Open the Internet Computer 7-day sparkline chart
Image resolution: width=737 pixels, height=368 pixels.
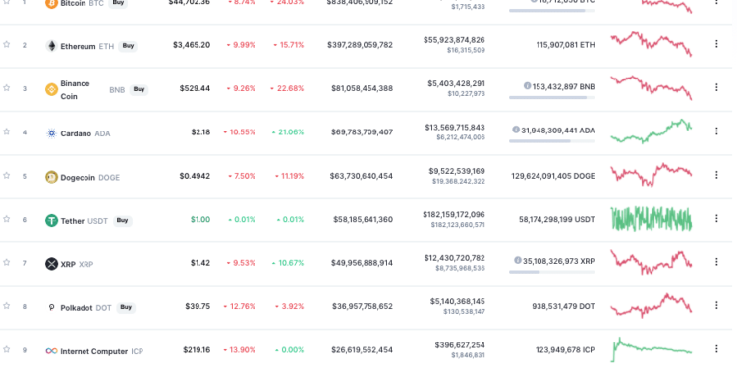click(x=651, y=349)
